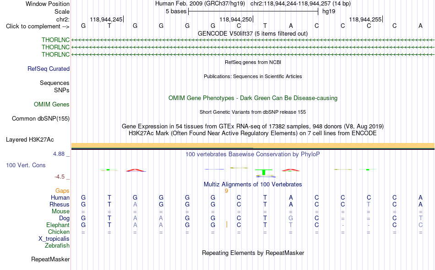This screenshot has width=435, height=270.
Task: Click 'Short Genetic Variants from dbSNP release 155'
Action: click(x=253, y=112)
